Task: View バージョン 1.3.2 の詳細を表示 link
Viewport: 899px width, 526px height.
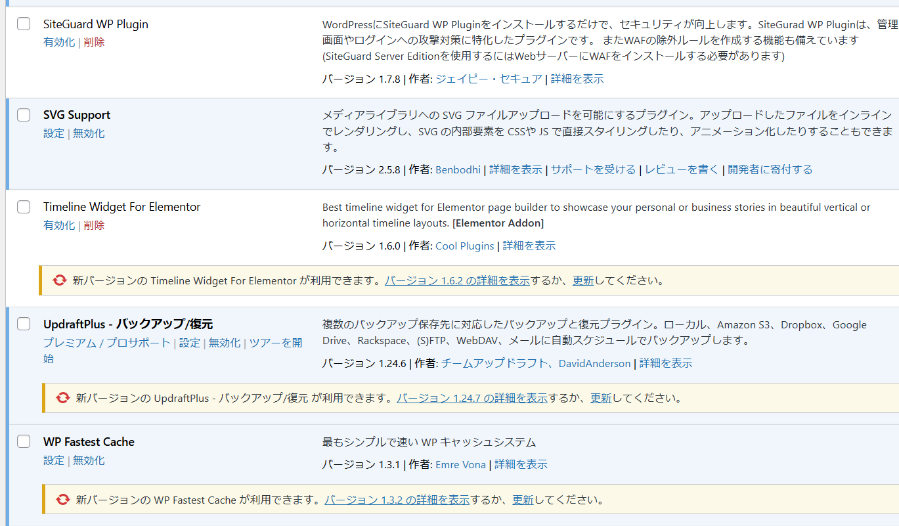Action: pos(397,500)
